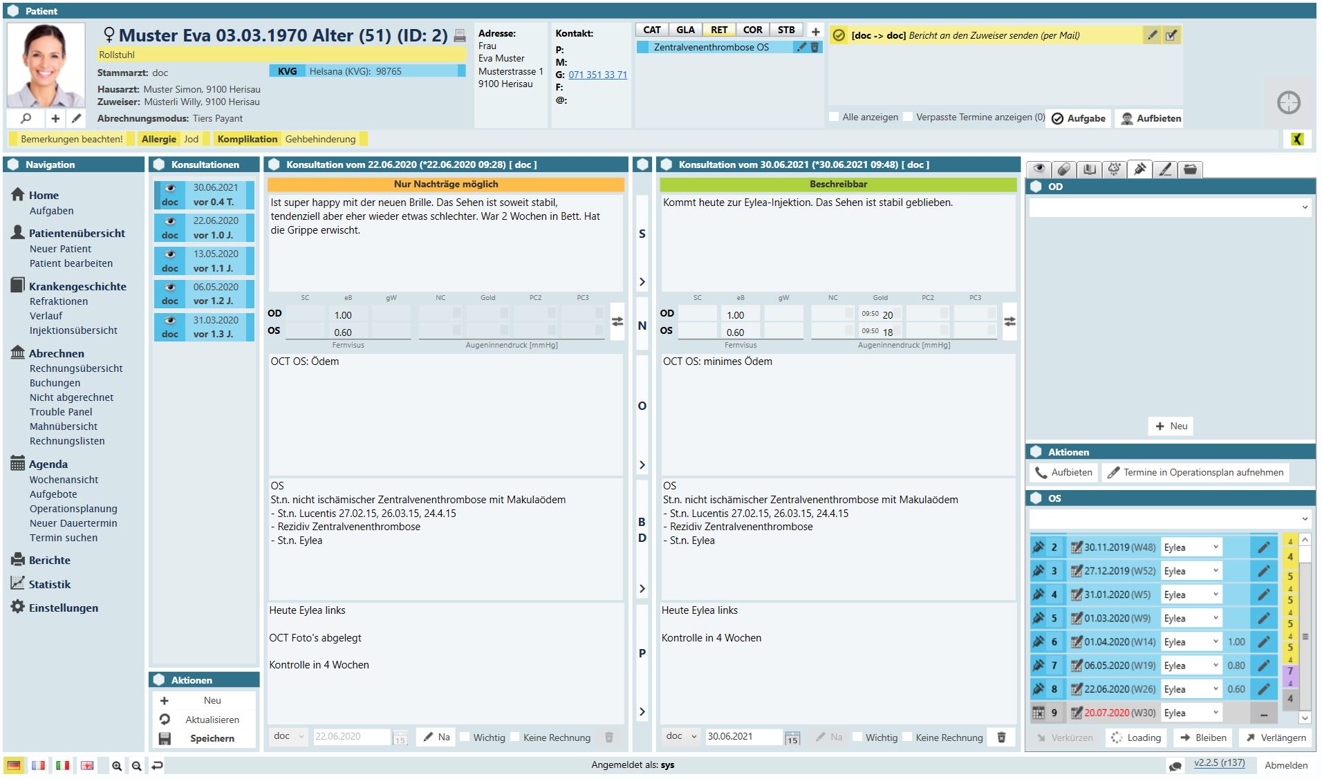Click the trash icon in the 30.06.2021 consultation footer
Viewport: 1322px width, 779px height.
pos(1001,738)
